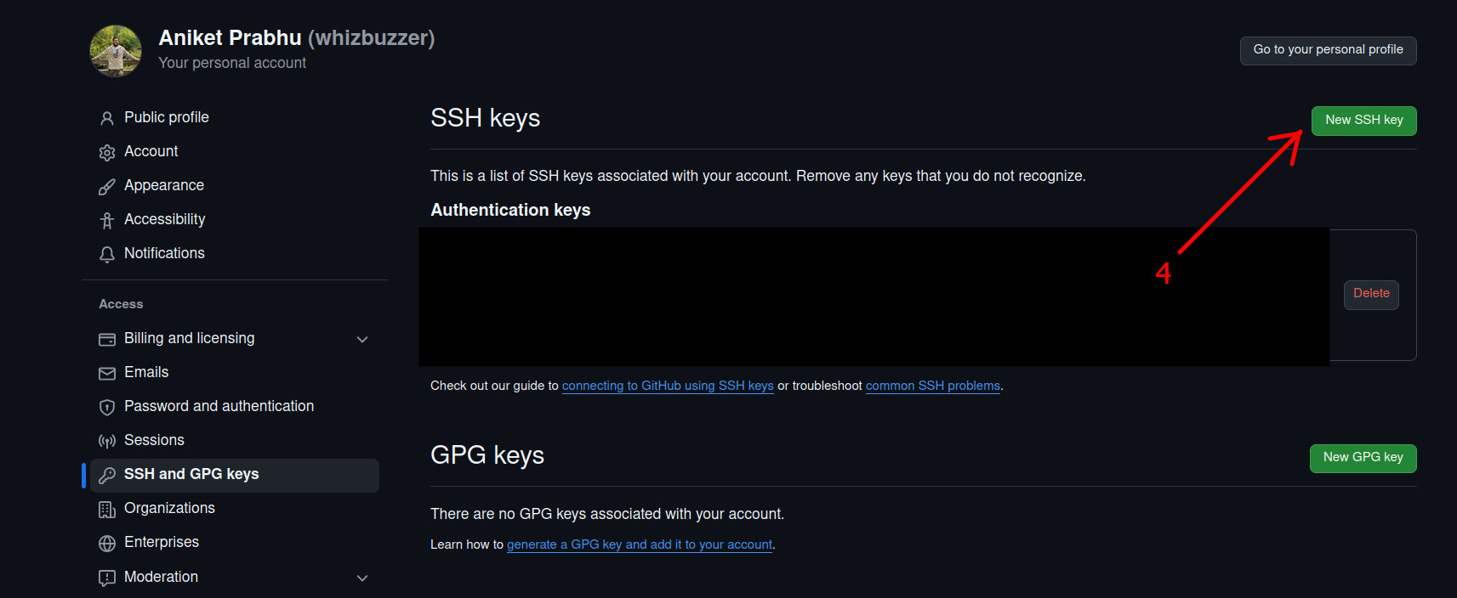Click the Aniket Prabhu profile avatar
The height and width of the screenshot is (598, 1457).
tap(116, 51)
